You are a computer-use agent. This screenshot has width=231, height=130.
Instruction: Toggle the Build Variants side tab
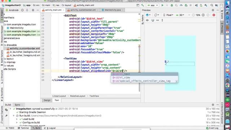point(2,58)
